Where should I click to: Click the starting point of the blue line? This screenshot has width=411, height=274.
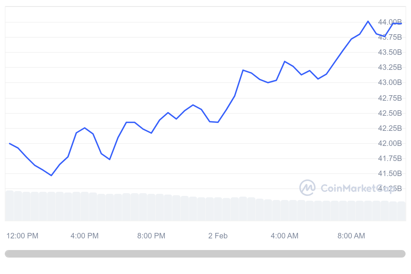pyautogui.click(x=10, y=143)
